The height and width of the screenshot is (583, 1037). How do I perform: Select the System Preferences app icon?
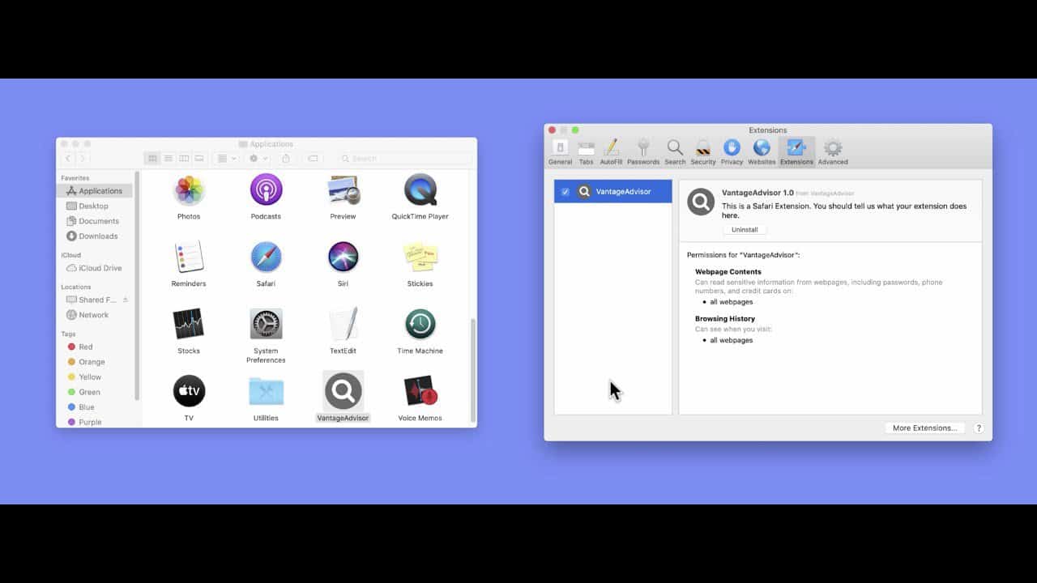pyautogui.click(x=266, y=325)
